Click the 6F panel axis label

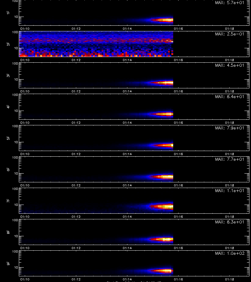[x=8, y=170]
